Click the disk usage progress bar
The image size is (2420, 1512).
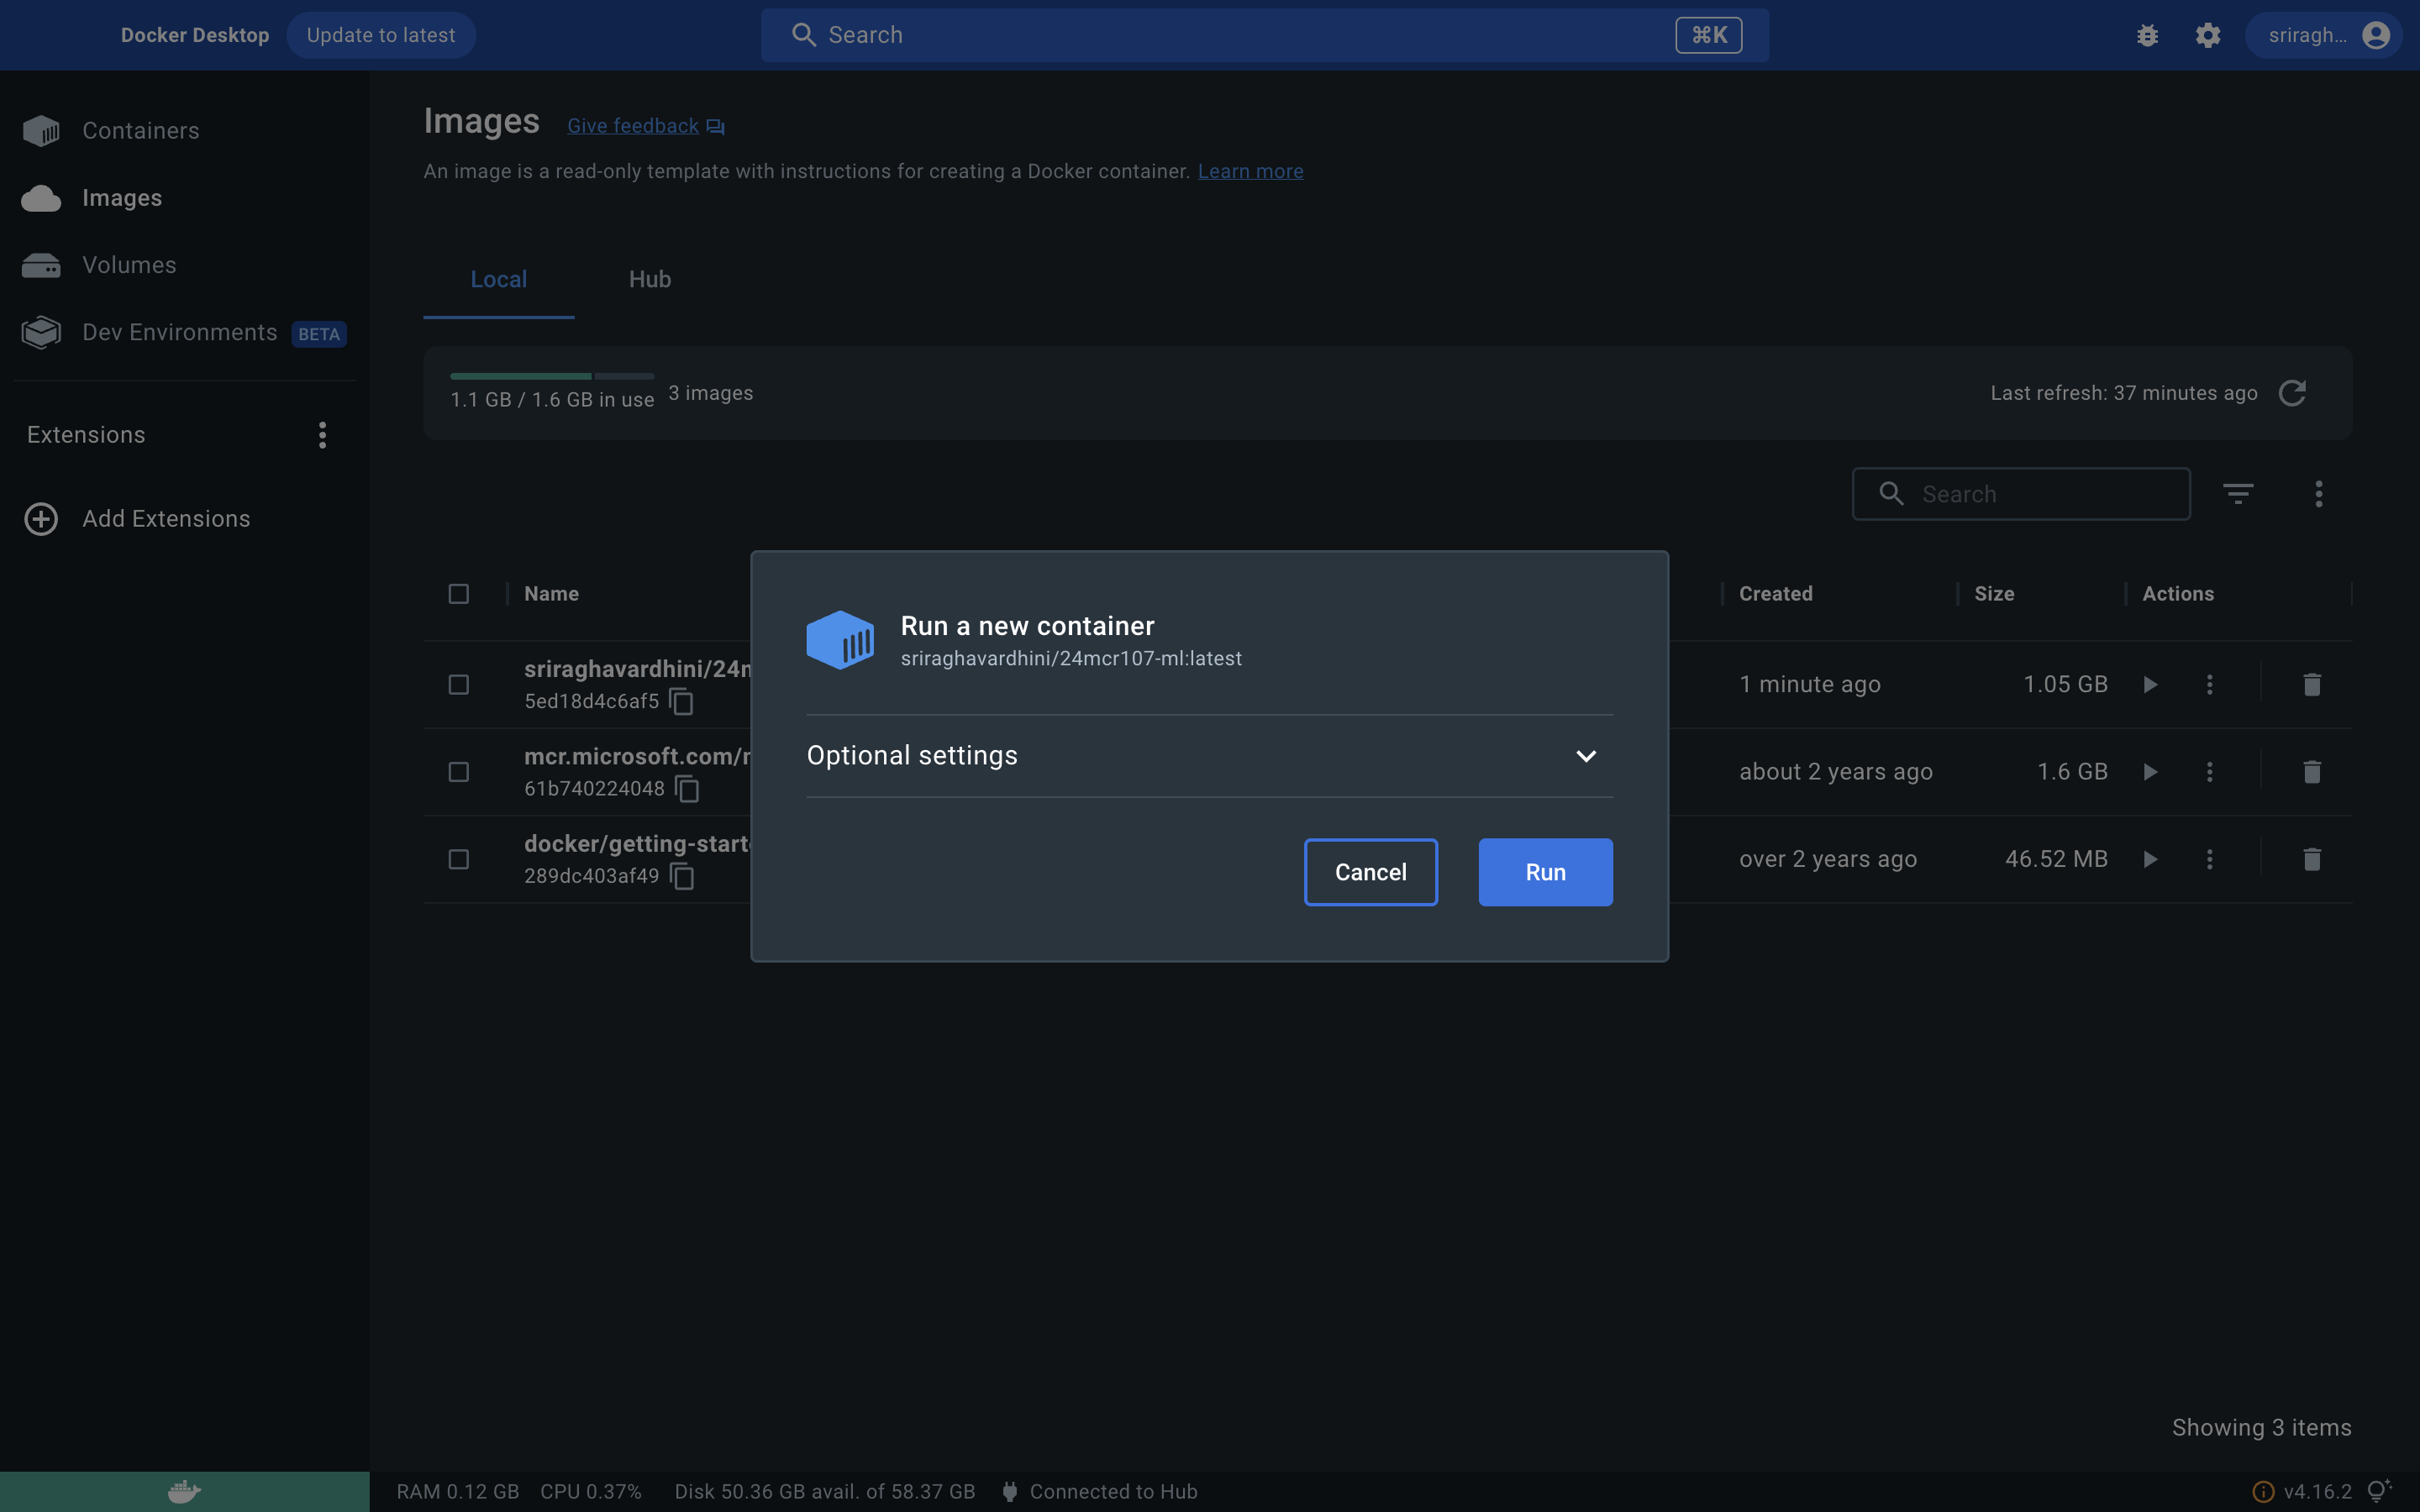tap(552, 376)
